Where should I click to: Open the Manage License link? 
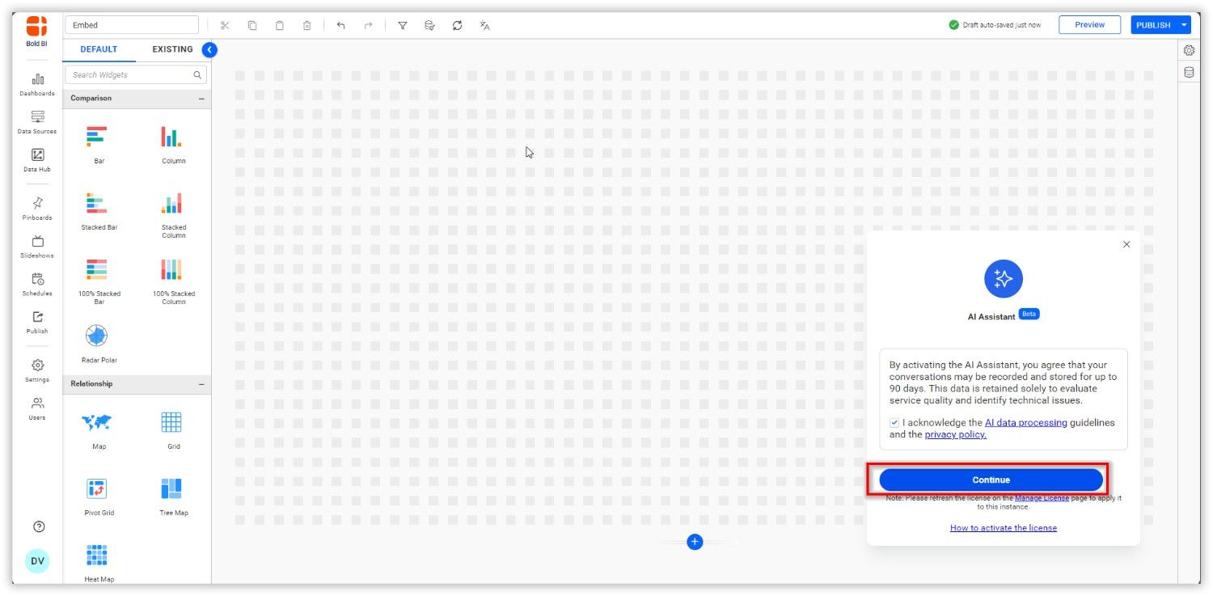point(1042,498)
